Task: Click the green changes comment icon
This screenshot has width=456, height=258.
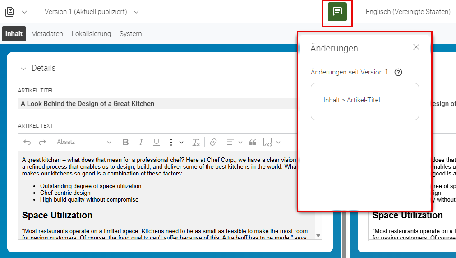Action: [337, 12]
